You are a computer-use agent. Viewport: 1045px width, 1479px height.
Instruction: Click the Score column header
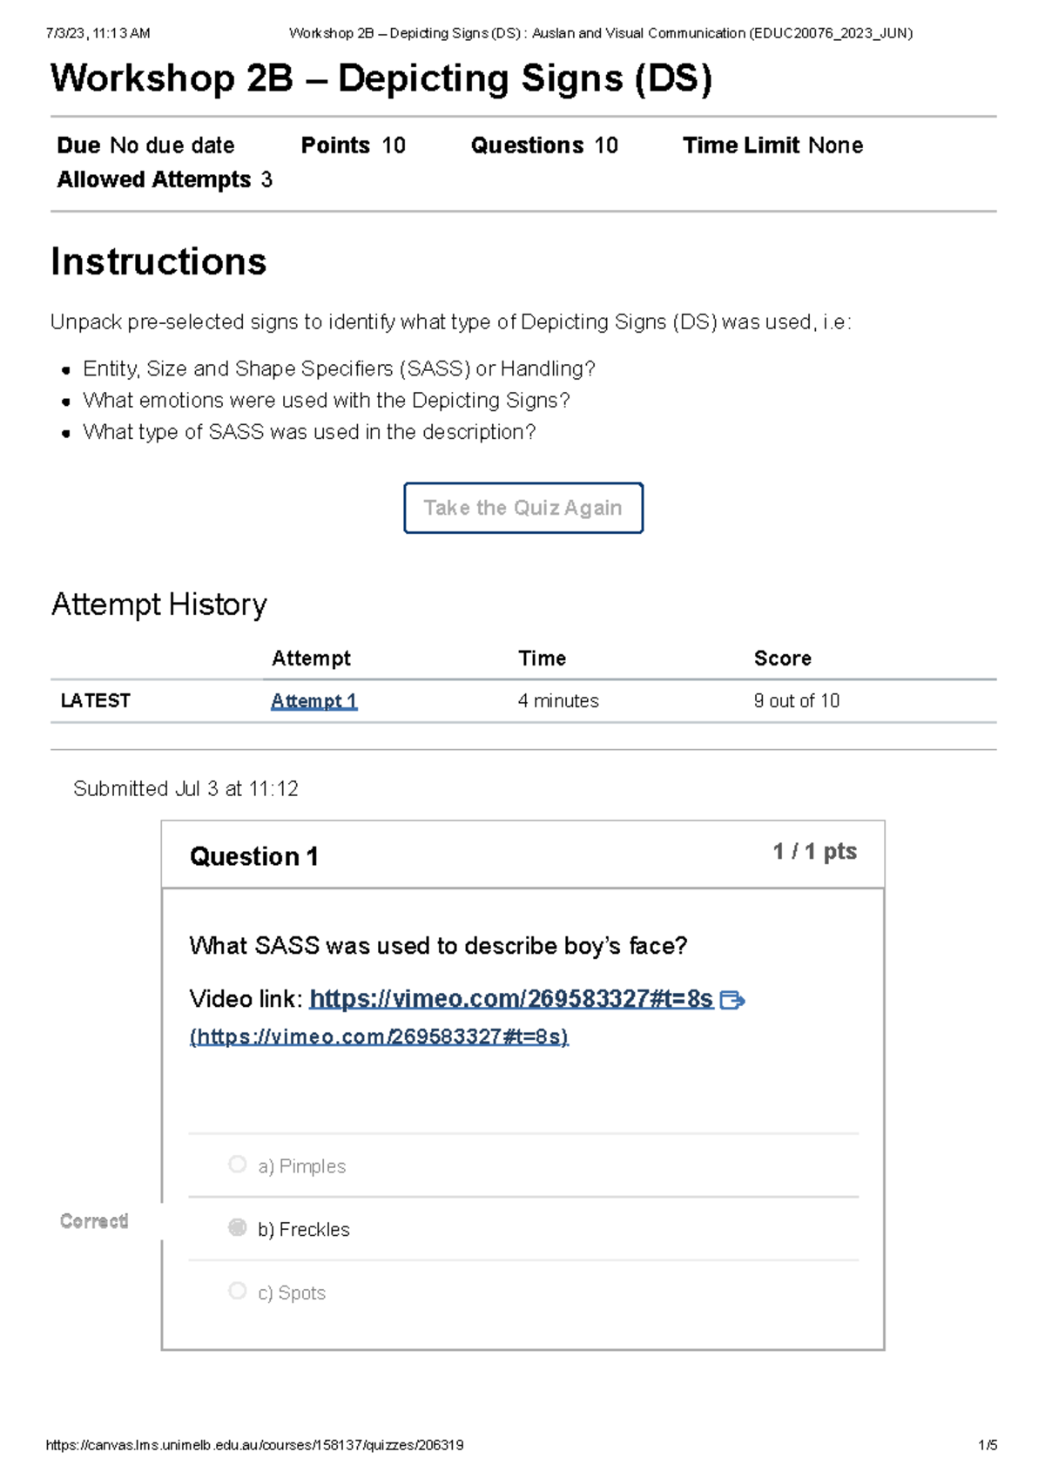pos(781,658)
